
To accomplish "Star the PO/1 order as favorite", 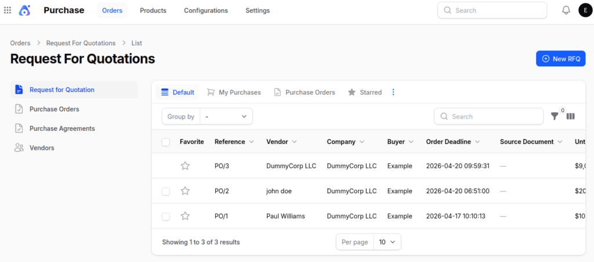I will click(185, 216).
